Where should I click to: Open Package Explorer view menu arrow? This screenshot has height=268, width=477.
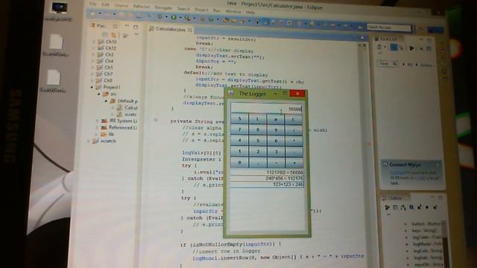pyautogui.click(x=136, y=34)
